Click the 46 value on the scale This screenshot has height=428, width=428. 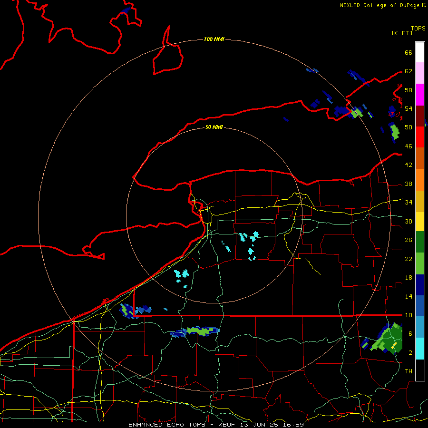409,146
